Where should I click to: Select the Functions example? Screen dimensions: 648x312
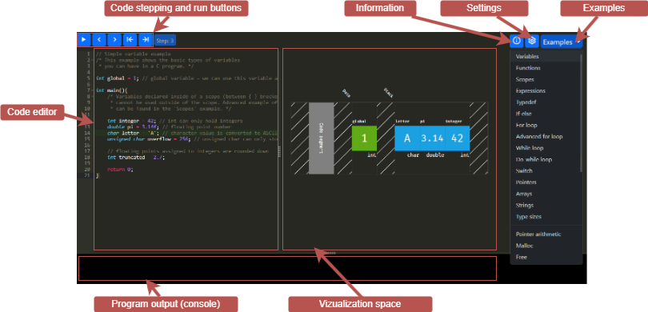coord(546,68)
